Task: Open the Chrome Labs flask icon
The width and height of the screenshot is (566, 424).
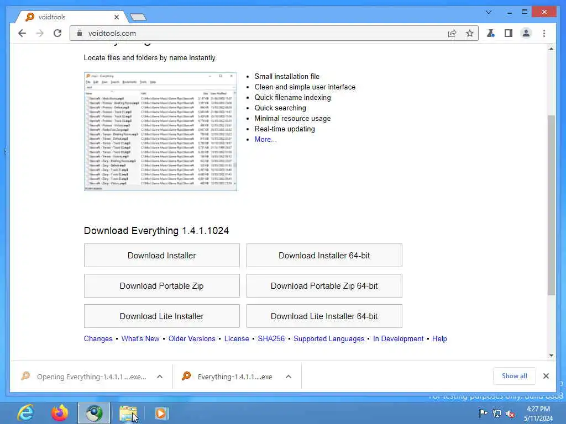Action: click(491, 33)
